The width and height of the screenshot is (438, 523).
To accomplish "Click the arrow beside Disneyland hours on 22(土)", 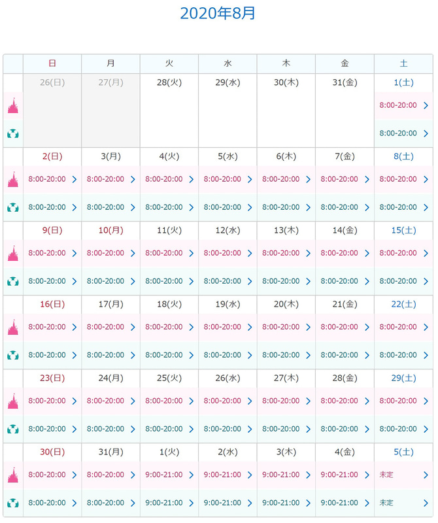I will [426, 327].
